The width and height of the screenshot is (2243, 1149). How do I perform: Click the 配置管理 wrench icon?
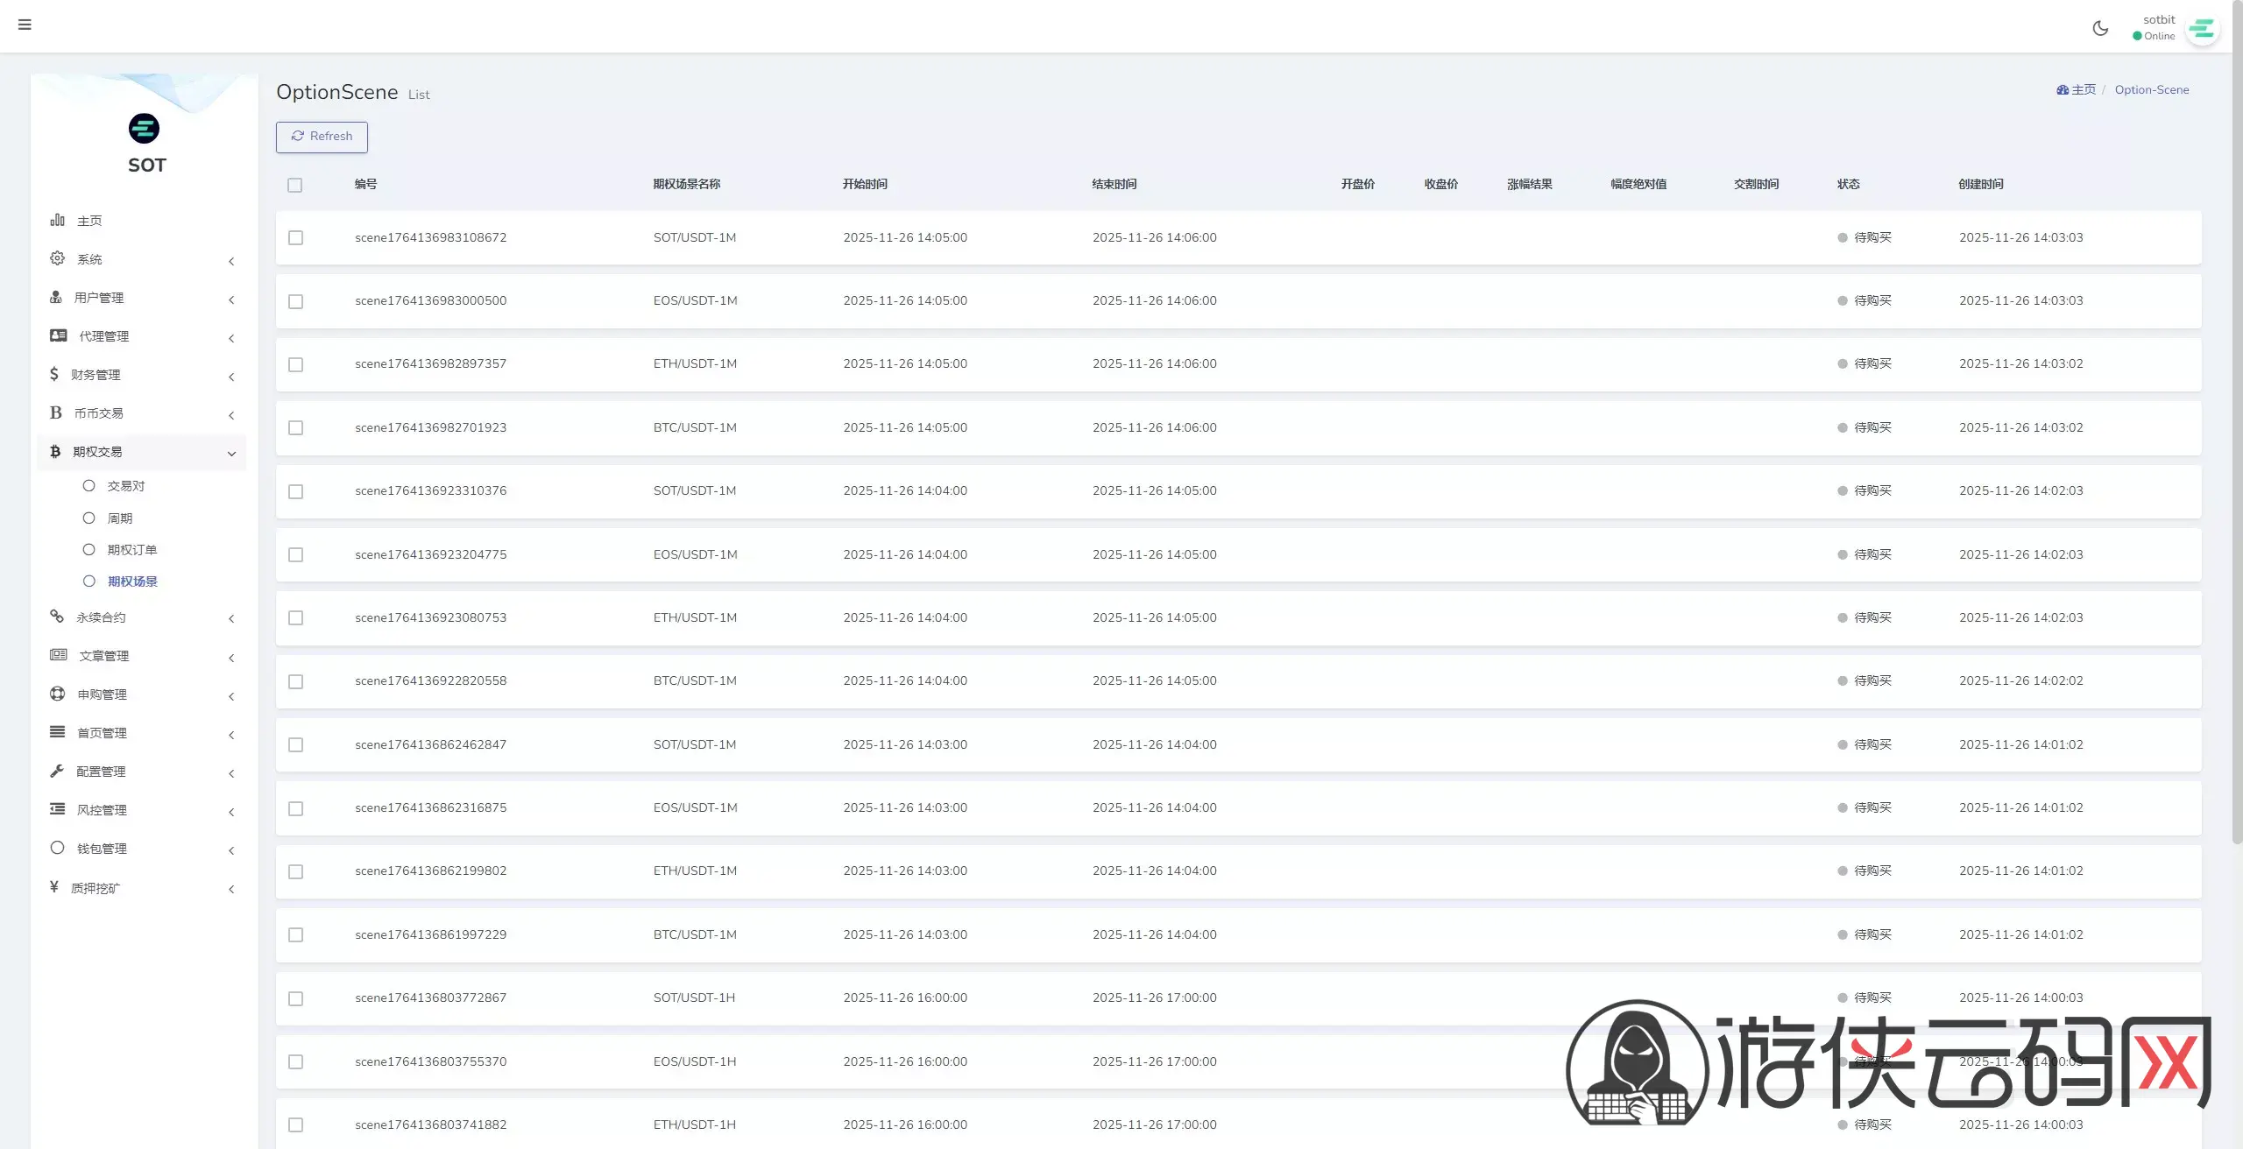pos(57,771)
